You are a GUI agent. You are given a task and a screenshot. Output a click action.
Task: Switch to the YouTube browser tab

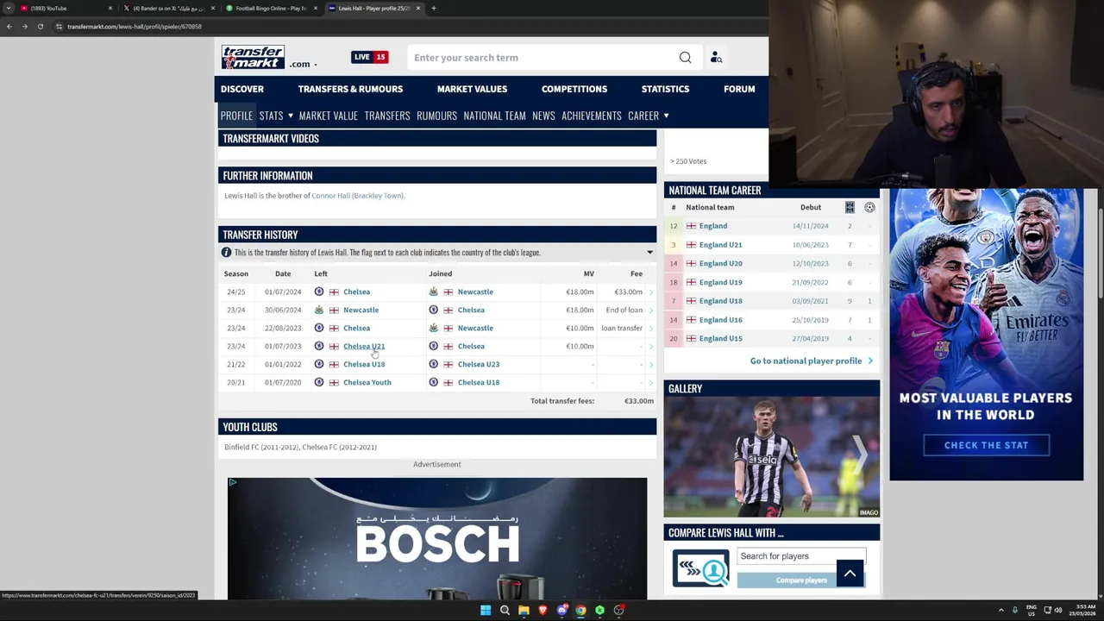pyautogui.click(x=65, y=9)
